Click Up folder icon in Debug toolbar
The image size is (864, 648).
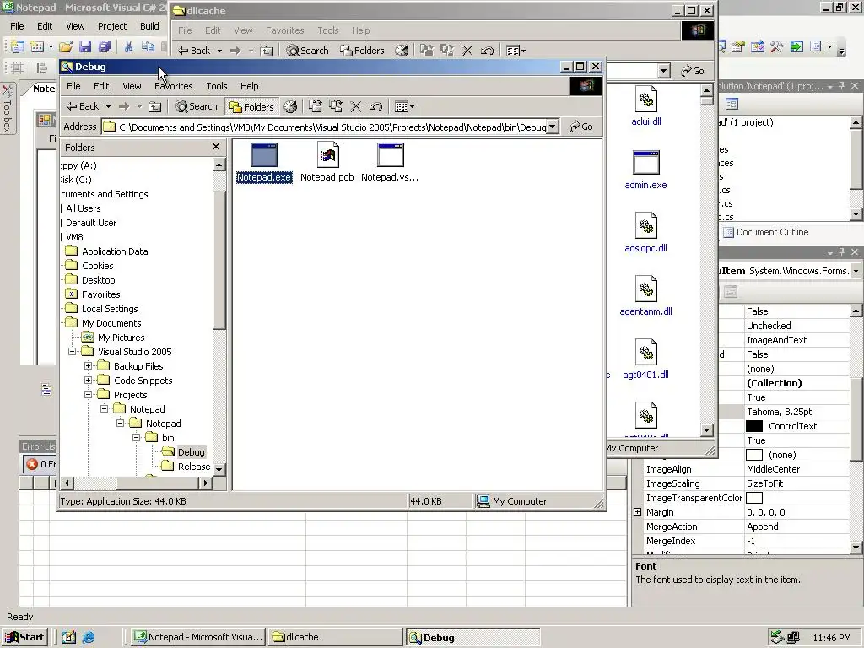tap(155, 106)
